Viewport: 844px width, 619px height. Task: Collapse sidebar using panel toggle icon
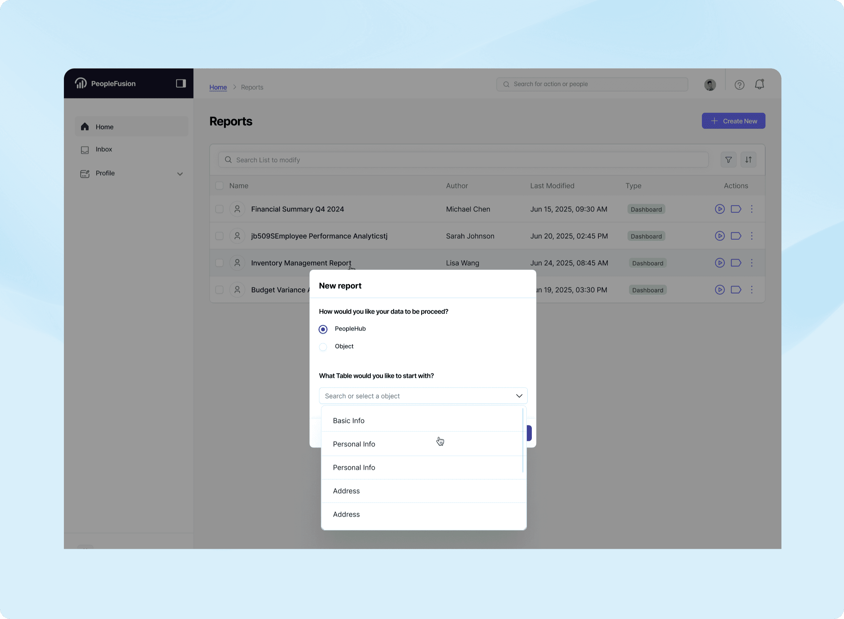pyautogui.click(x=181, y=83)
